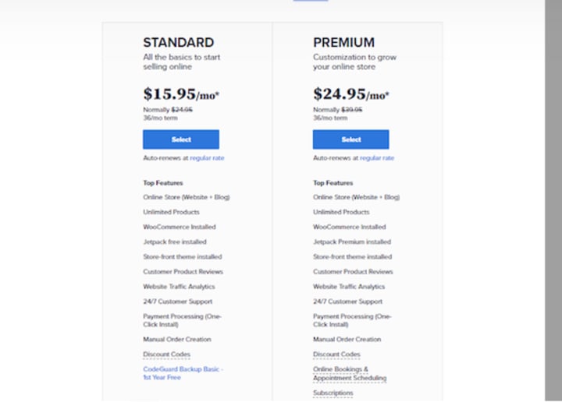Click the PREMIUM plan heading
Screen dimensions: 562x402
pos(343,43)
